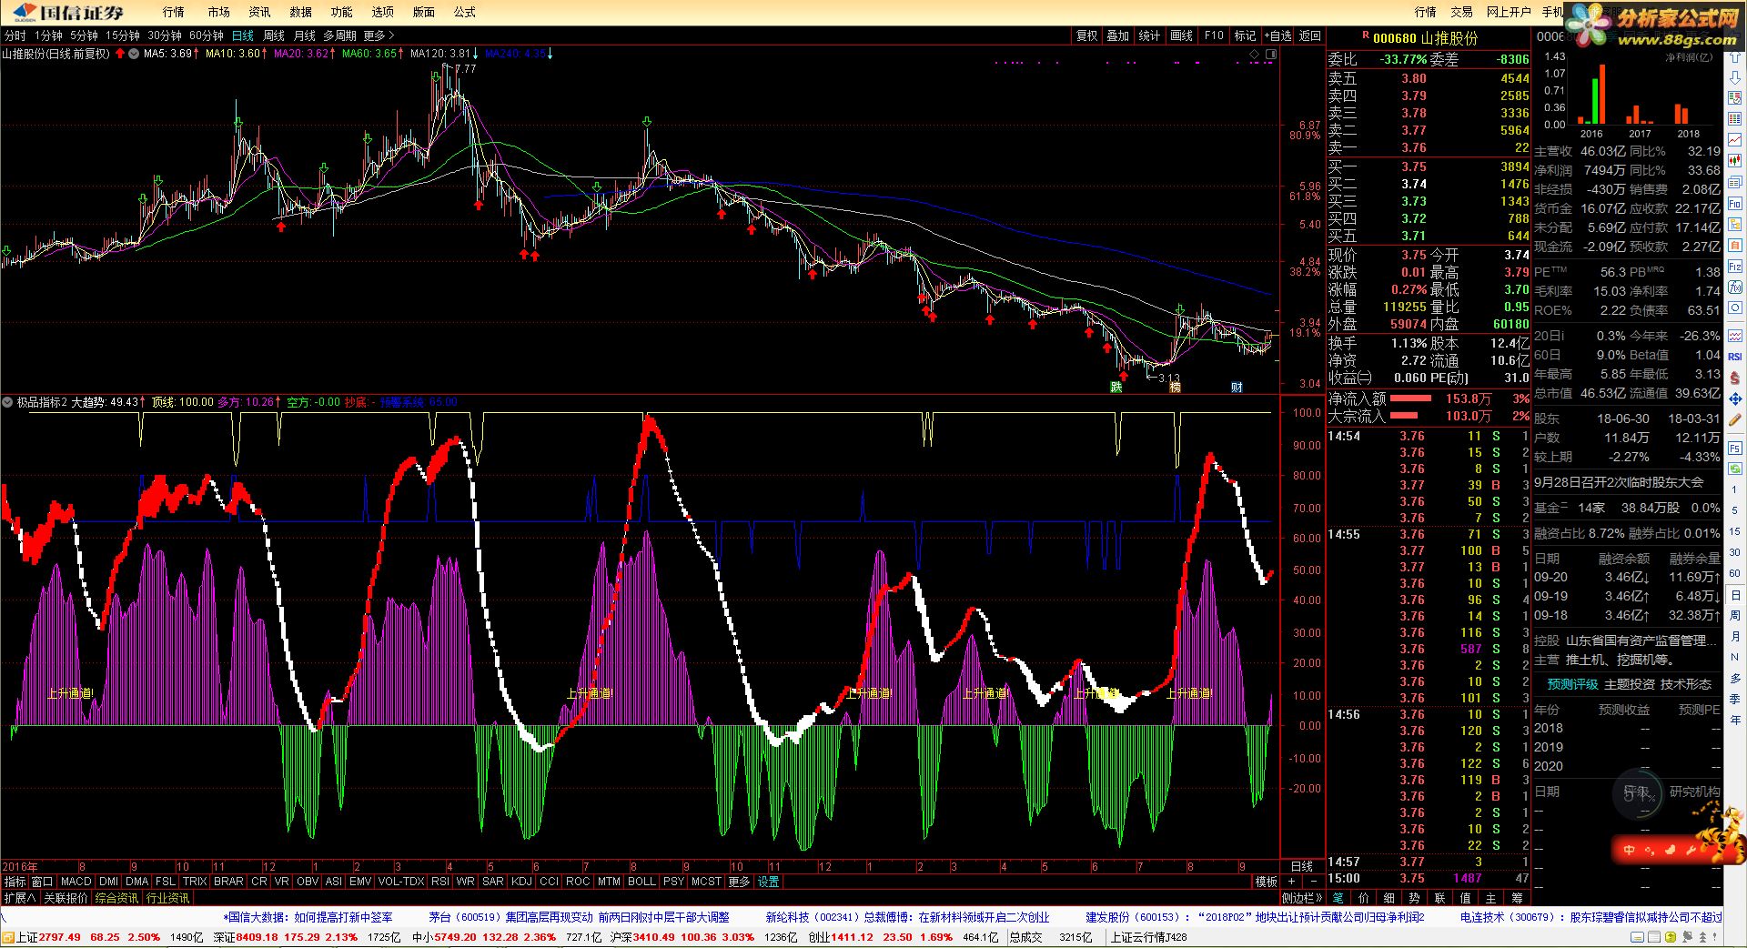Expand the 更多 periods dropdown
Screen dimensions: 1747x948
click(379, 35)
